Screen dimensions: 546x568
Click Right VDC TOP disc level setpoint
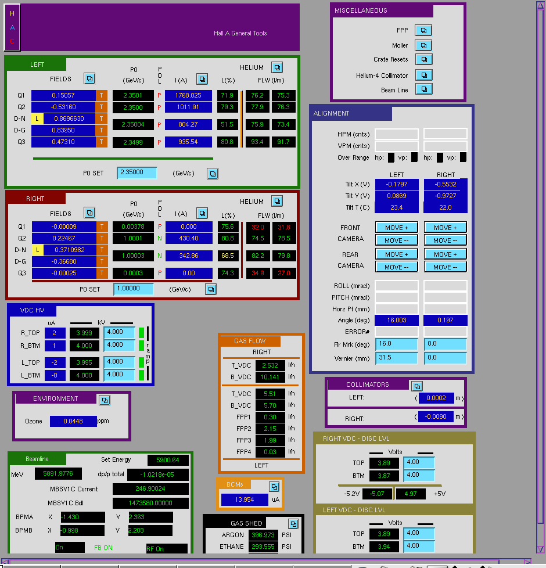(419, 462)
